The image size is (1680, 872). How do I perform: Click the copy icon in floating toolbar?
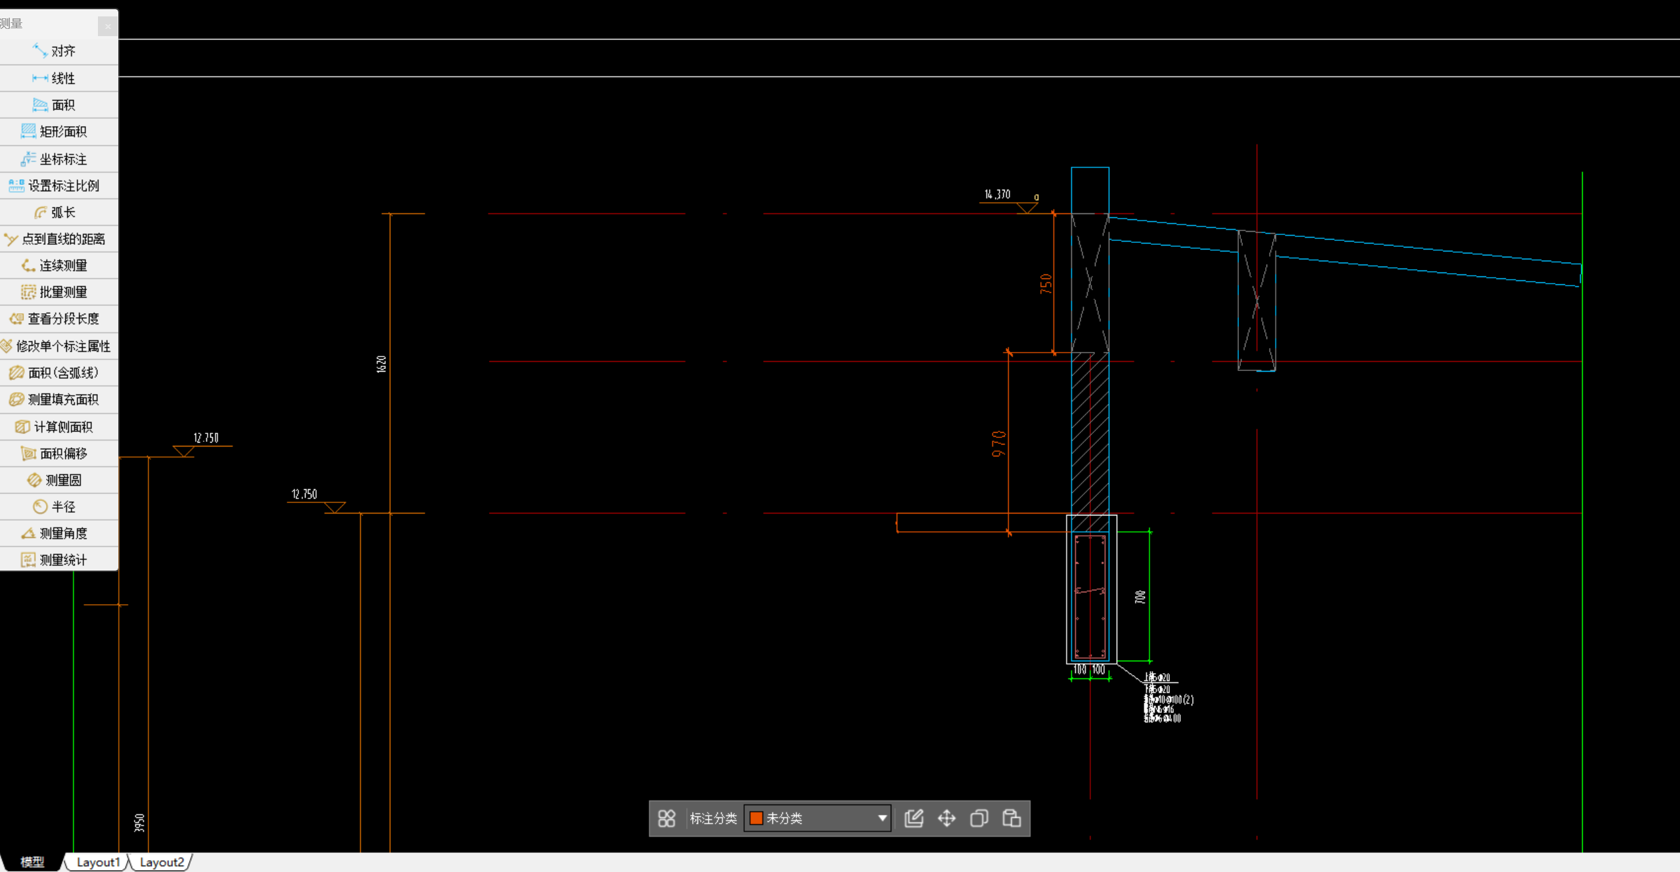pos(979,818)
